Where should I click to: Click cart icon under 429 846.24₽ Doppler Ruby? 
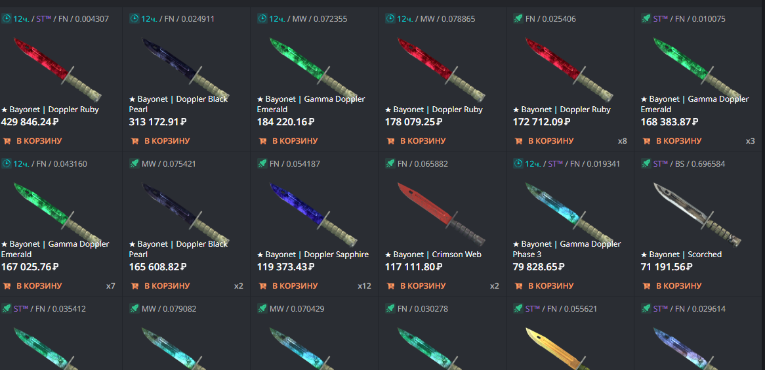[7, 141]
